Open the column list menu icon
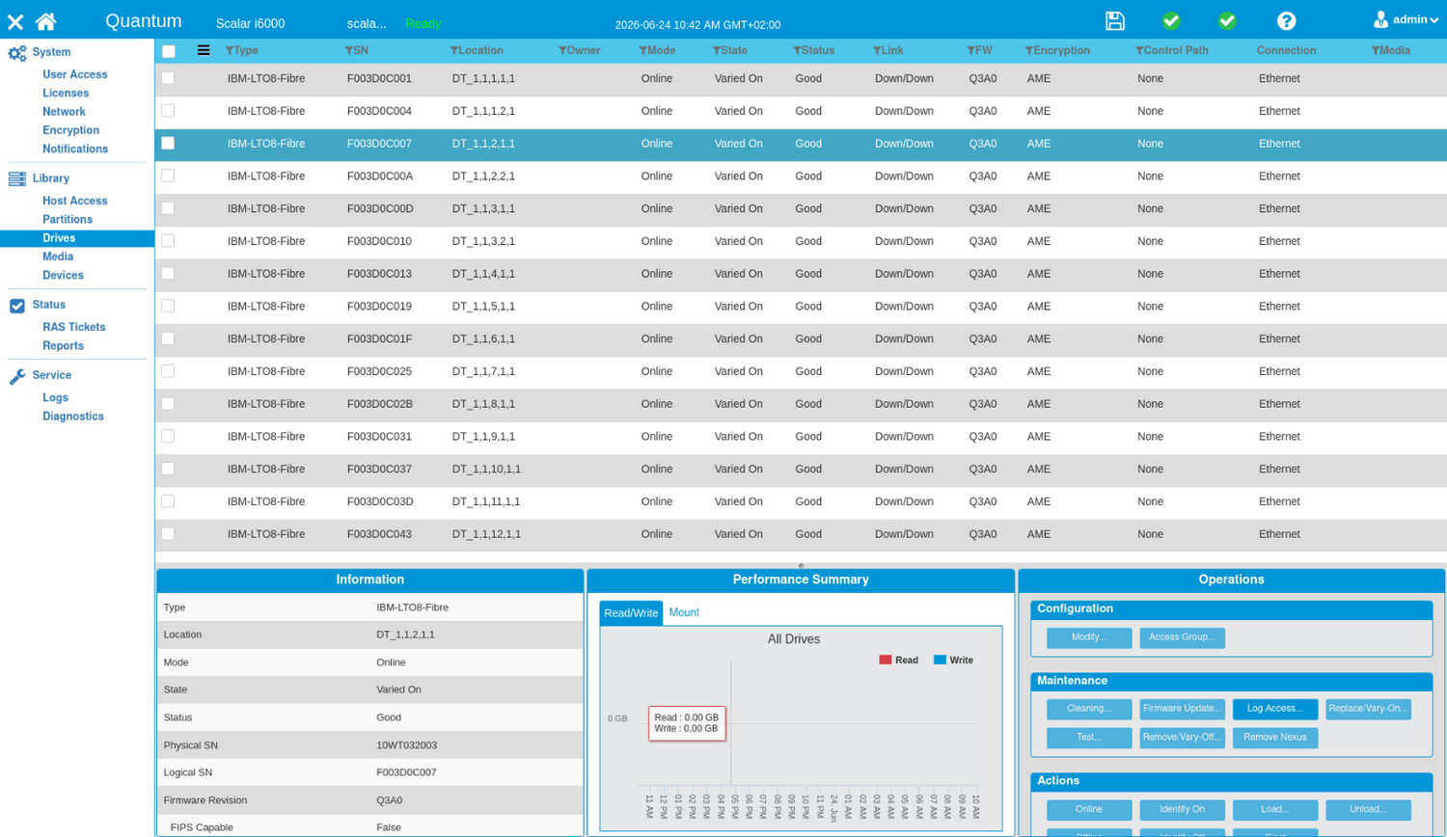Screen dimensions: 1447x837 204,50
